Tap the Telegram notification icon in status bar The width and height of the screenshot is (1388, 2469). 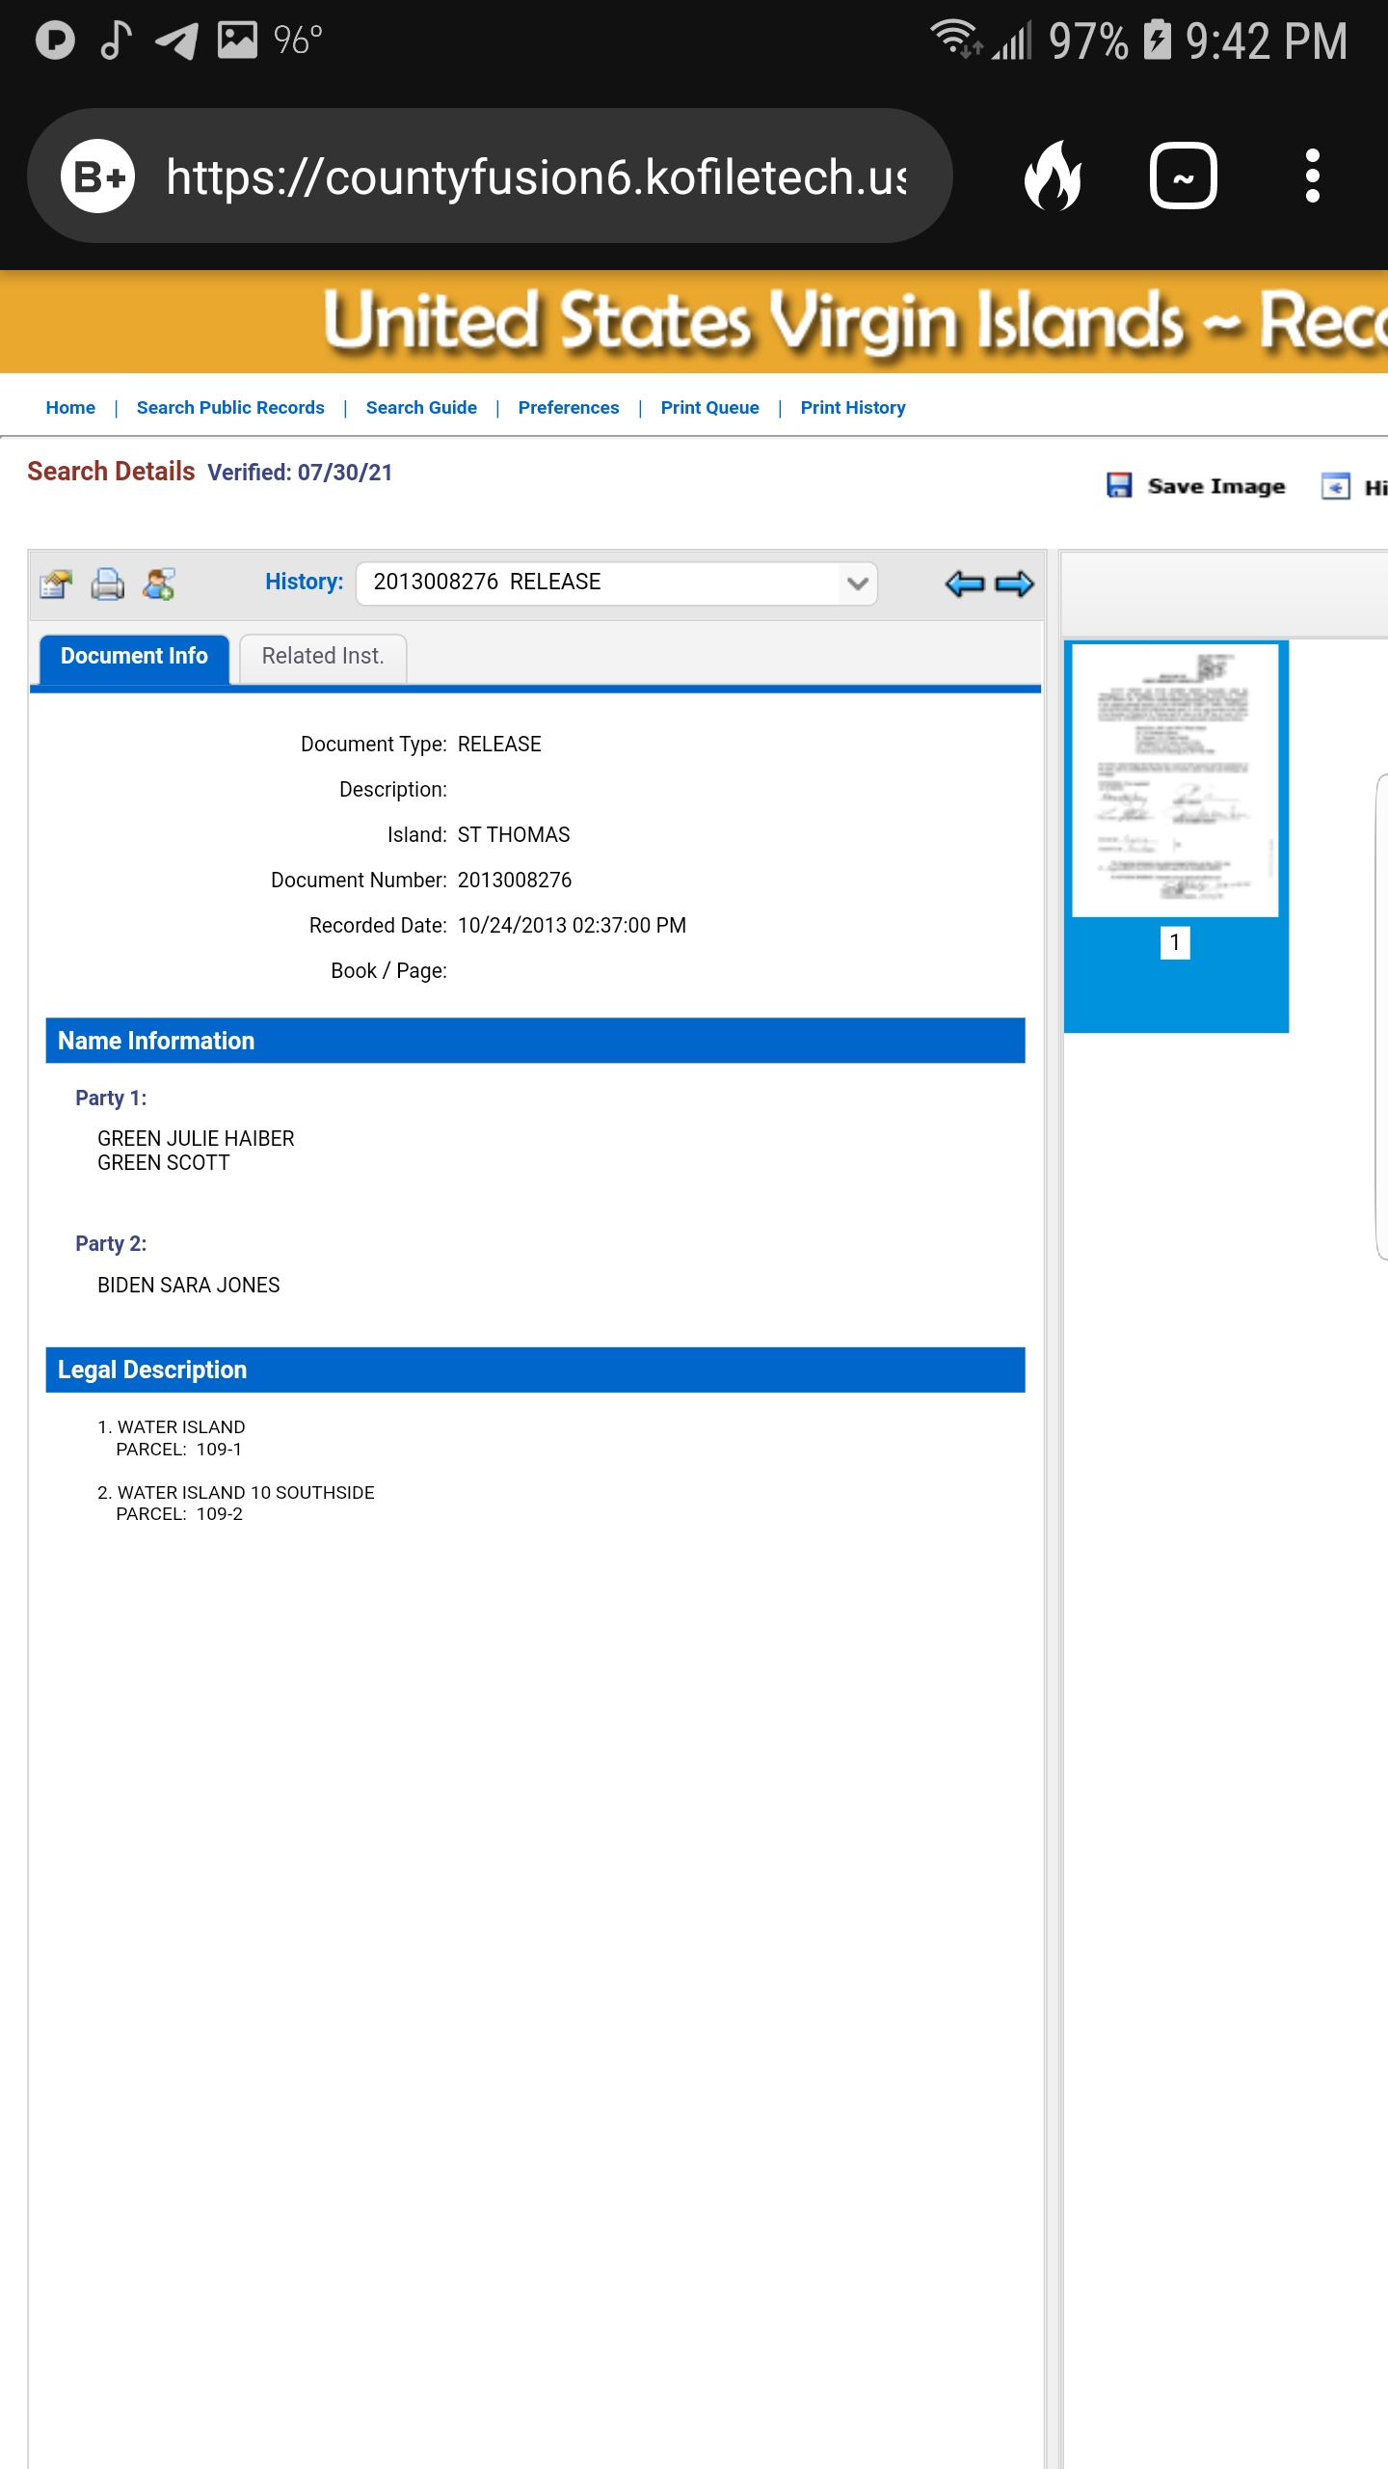point(177,41)
